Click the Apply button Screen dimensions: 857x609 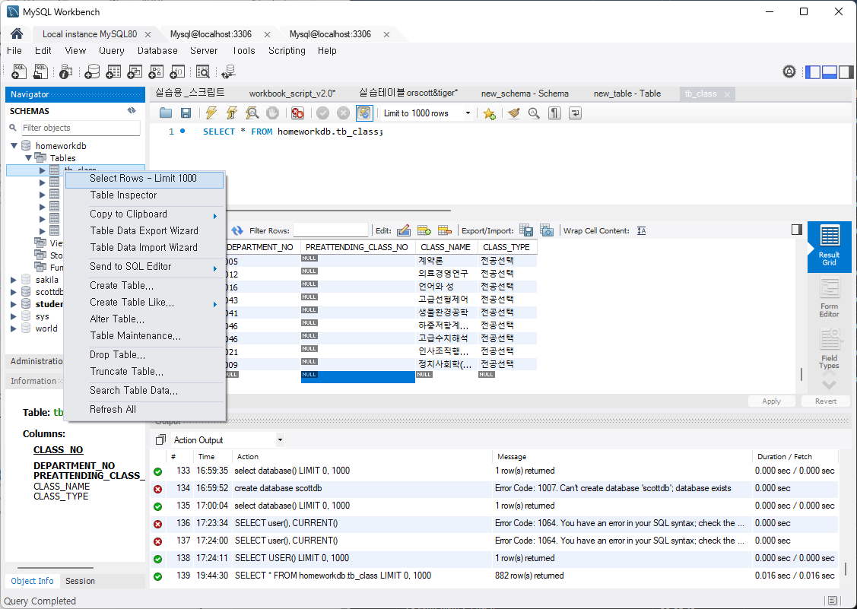(x=771, y=401)
